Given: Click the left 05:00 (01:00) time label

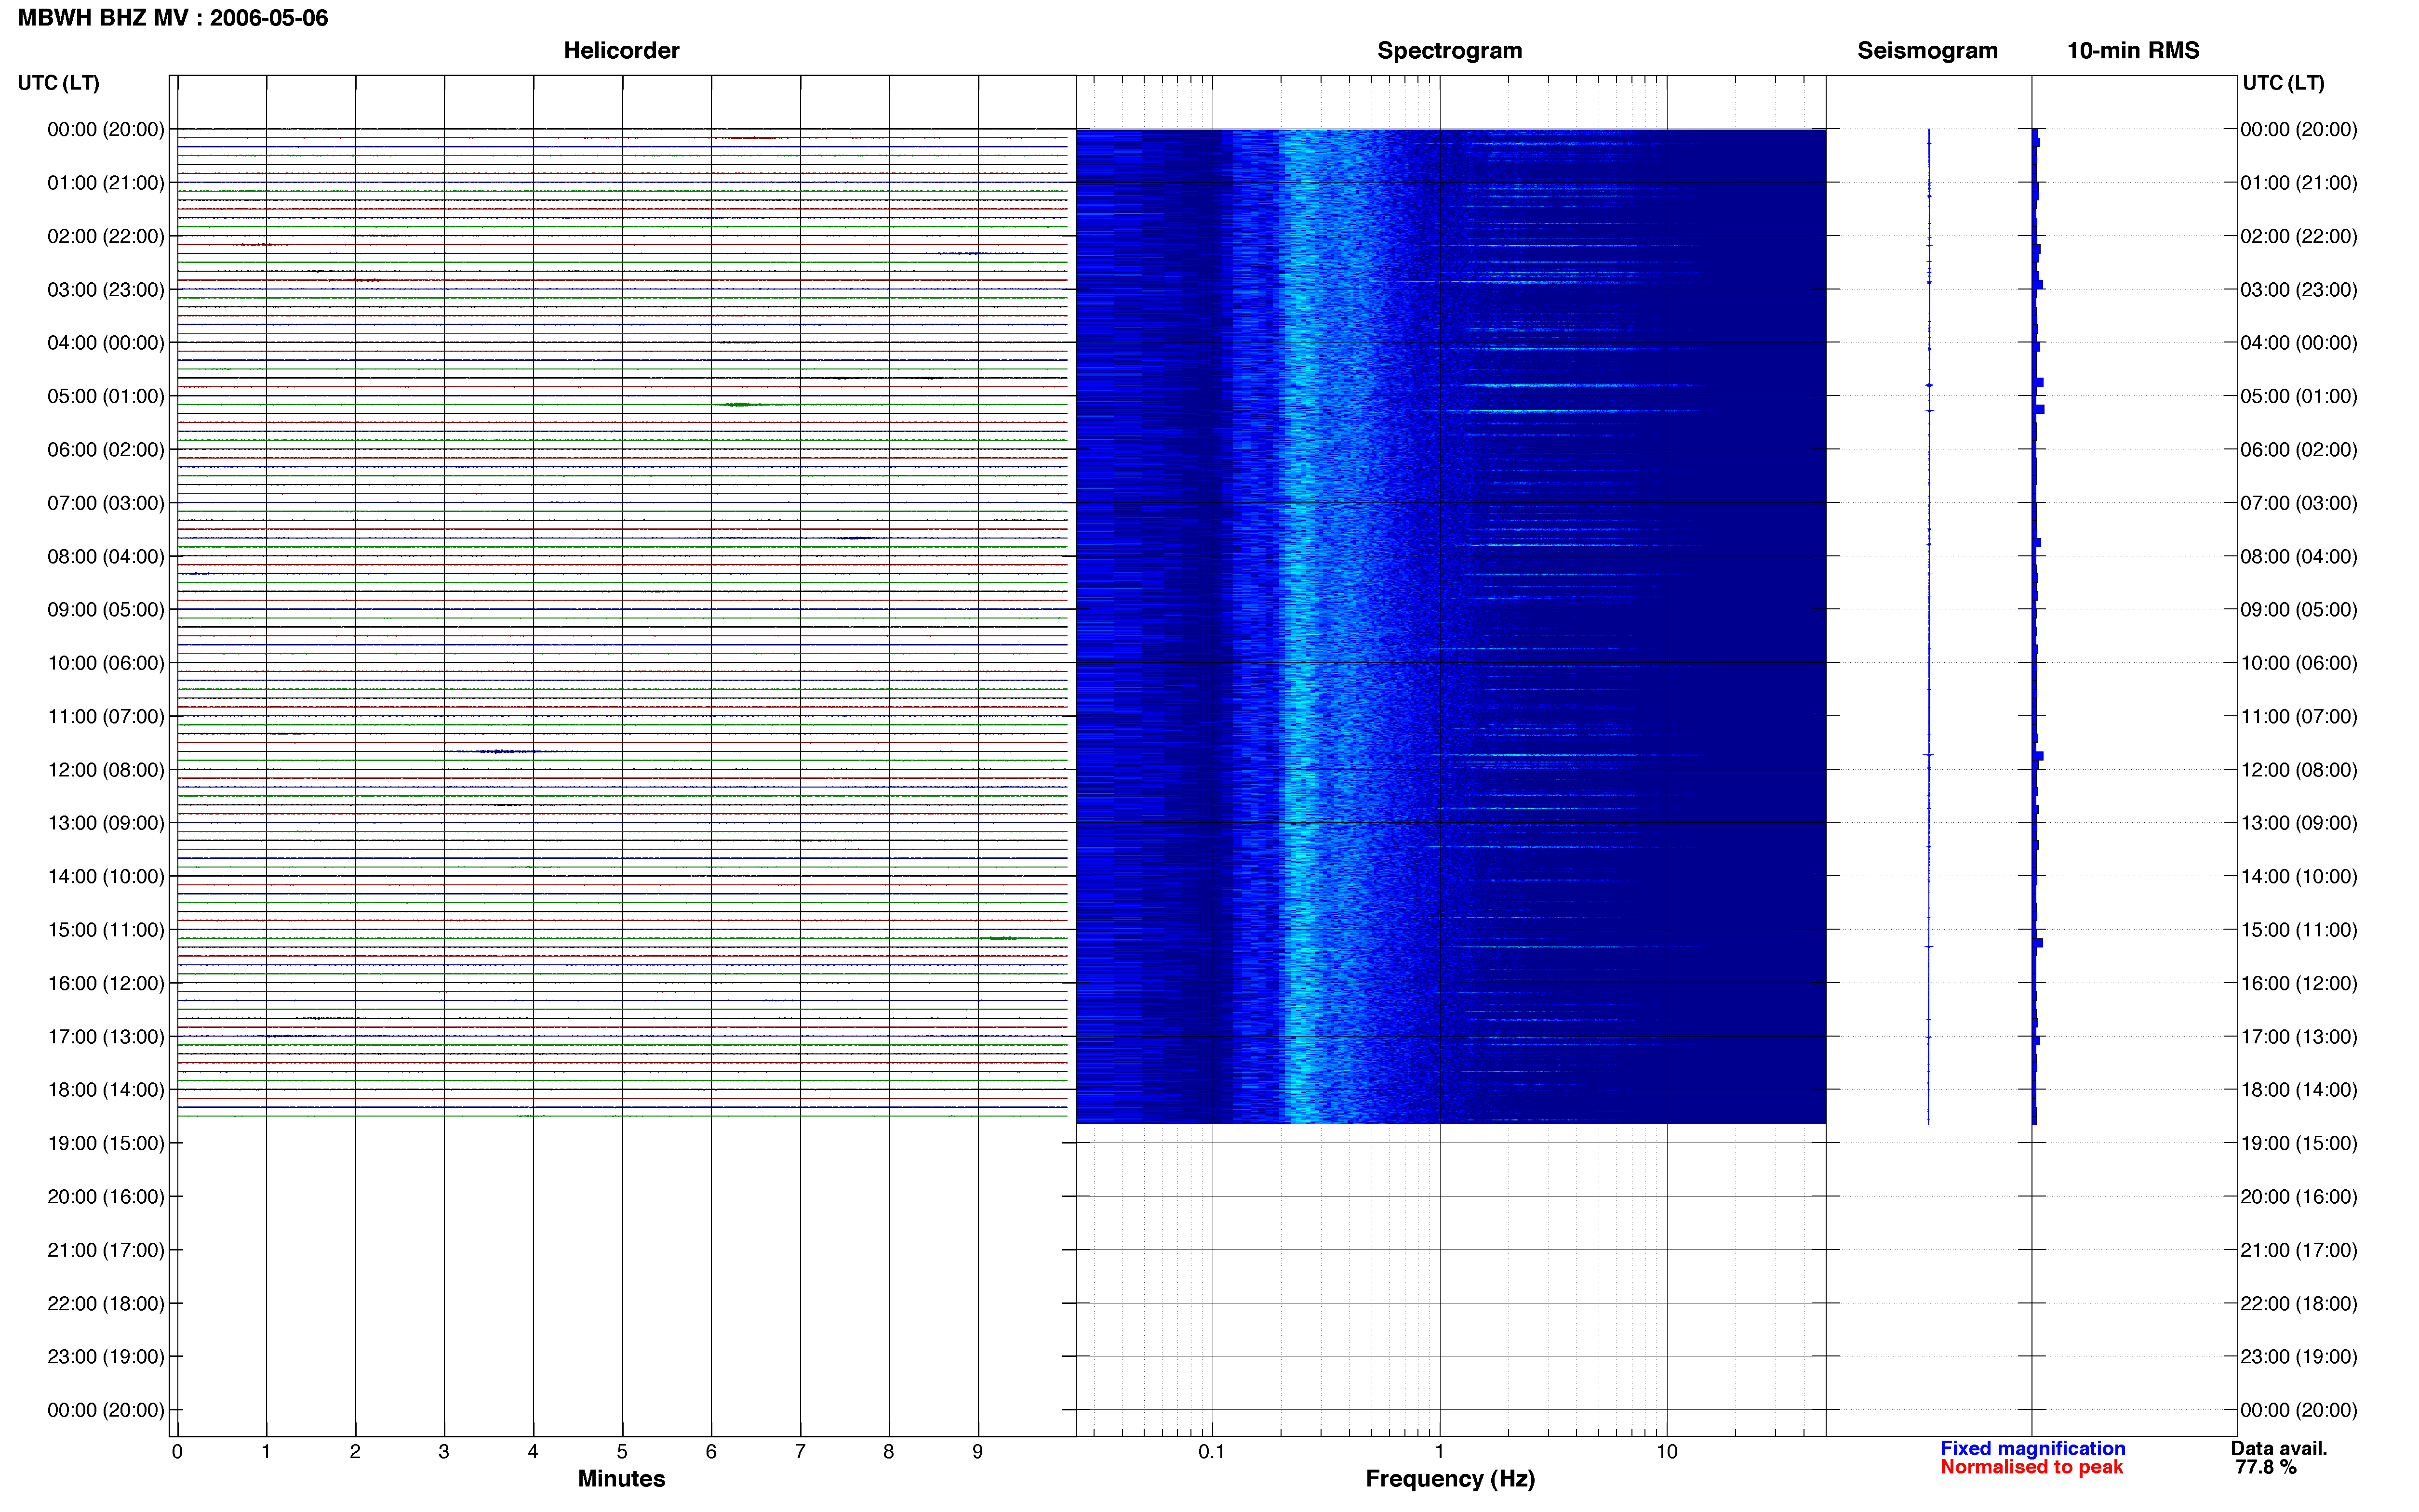Looking at the screenshot, I should [x=106, y=396].
